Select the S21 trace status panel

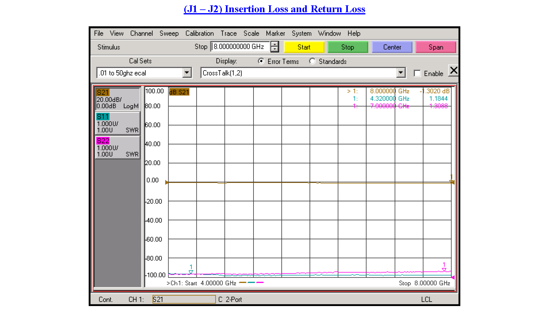coord(118,99)
